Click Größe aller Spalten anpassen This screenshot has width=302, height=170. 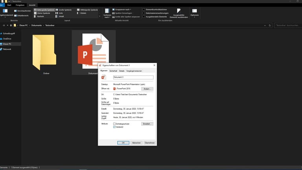point(126,17)
